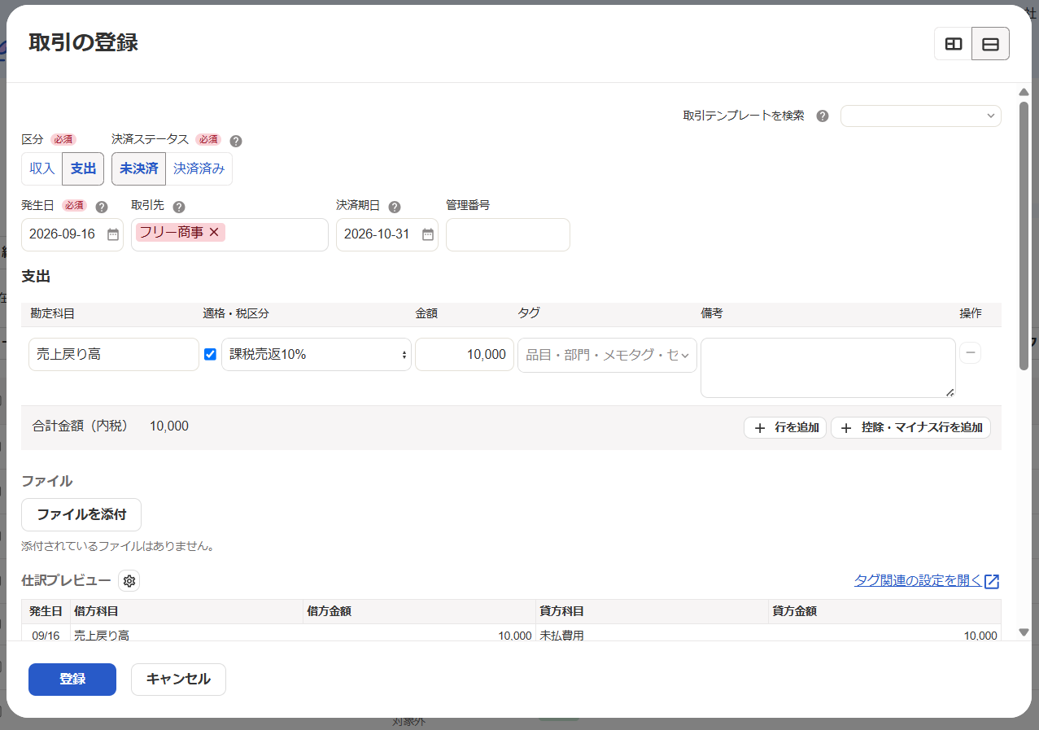Set status to 未決済
Screen dimensions: 1039x730
click(138, 169)
